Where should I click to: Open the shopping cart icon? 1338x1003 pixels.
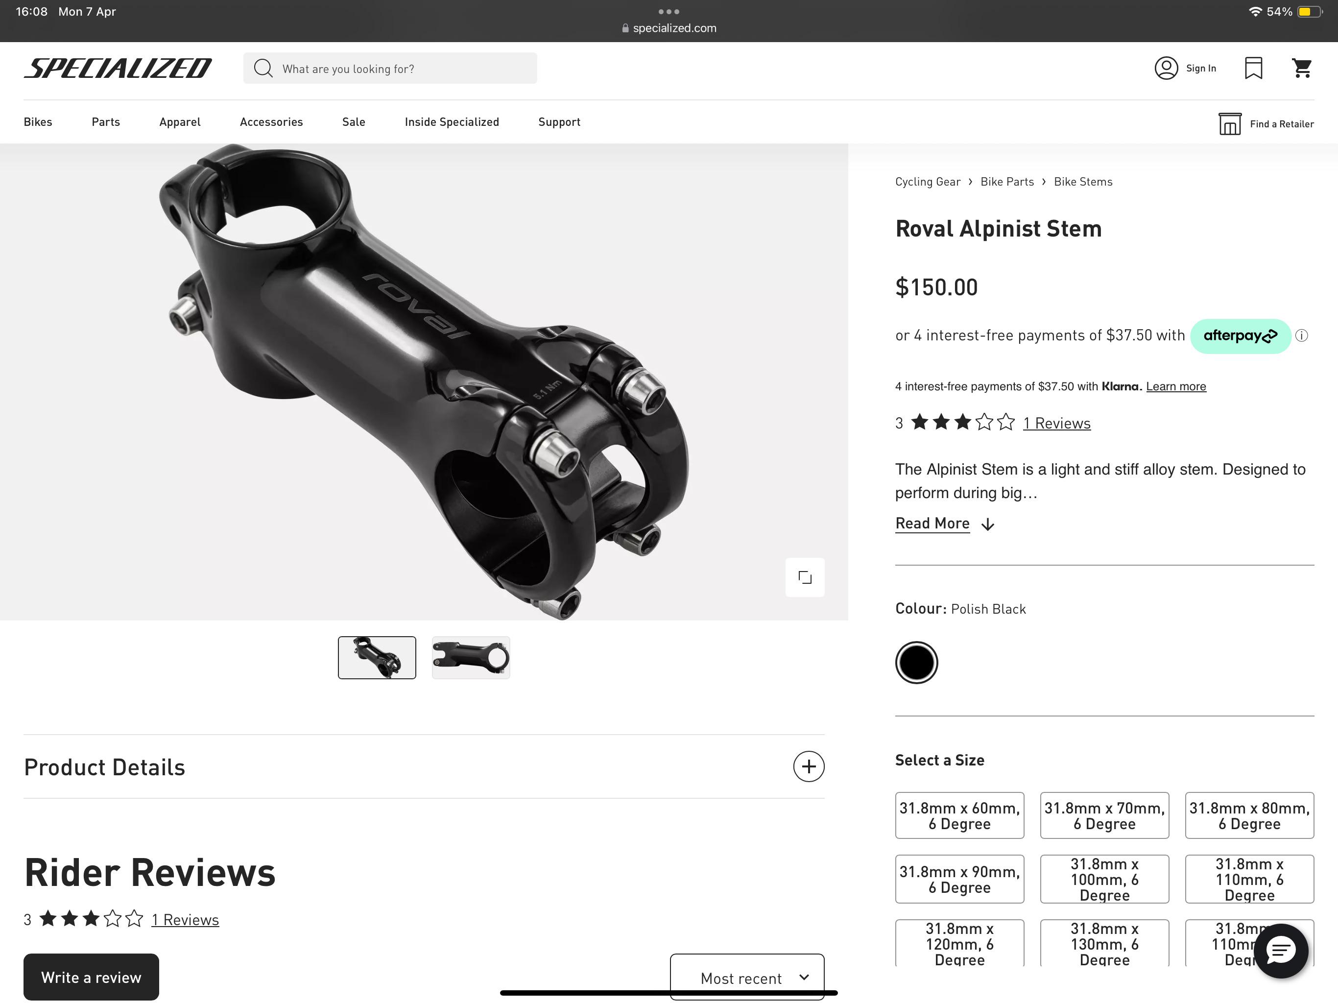point(1301,69)
